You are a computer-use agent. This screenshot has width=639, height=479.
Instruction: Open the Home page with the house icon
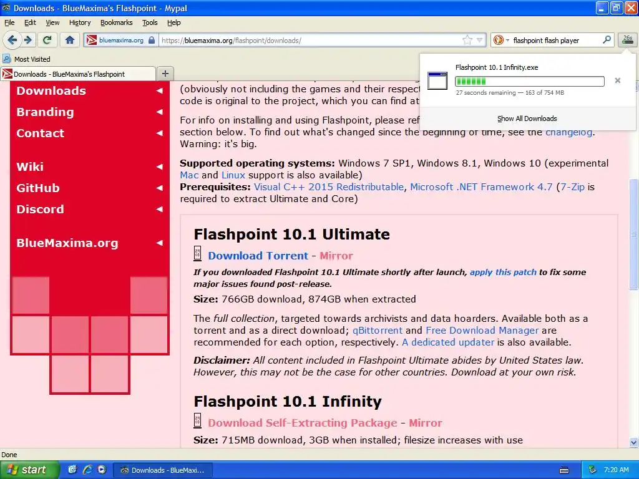[x=70, y=40]
